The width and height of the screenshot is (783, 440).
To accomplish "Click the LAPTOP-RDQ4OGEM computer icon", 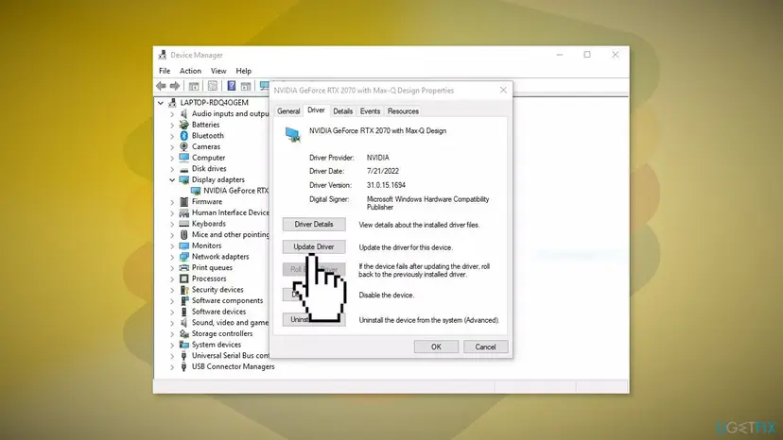I will click(x=172, y=103).
